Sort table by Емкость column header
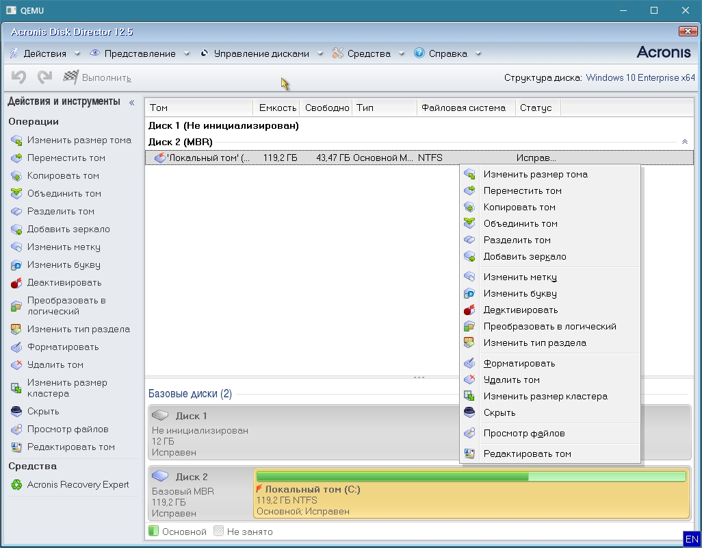702x548 pixels. click(276, 108)
